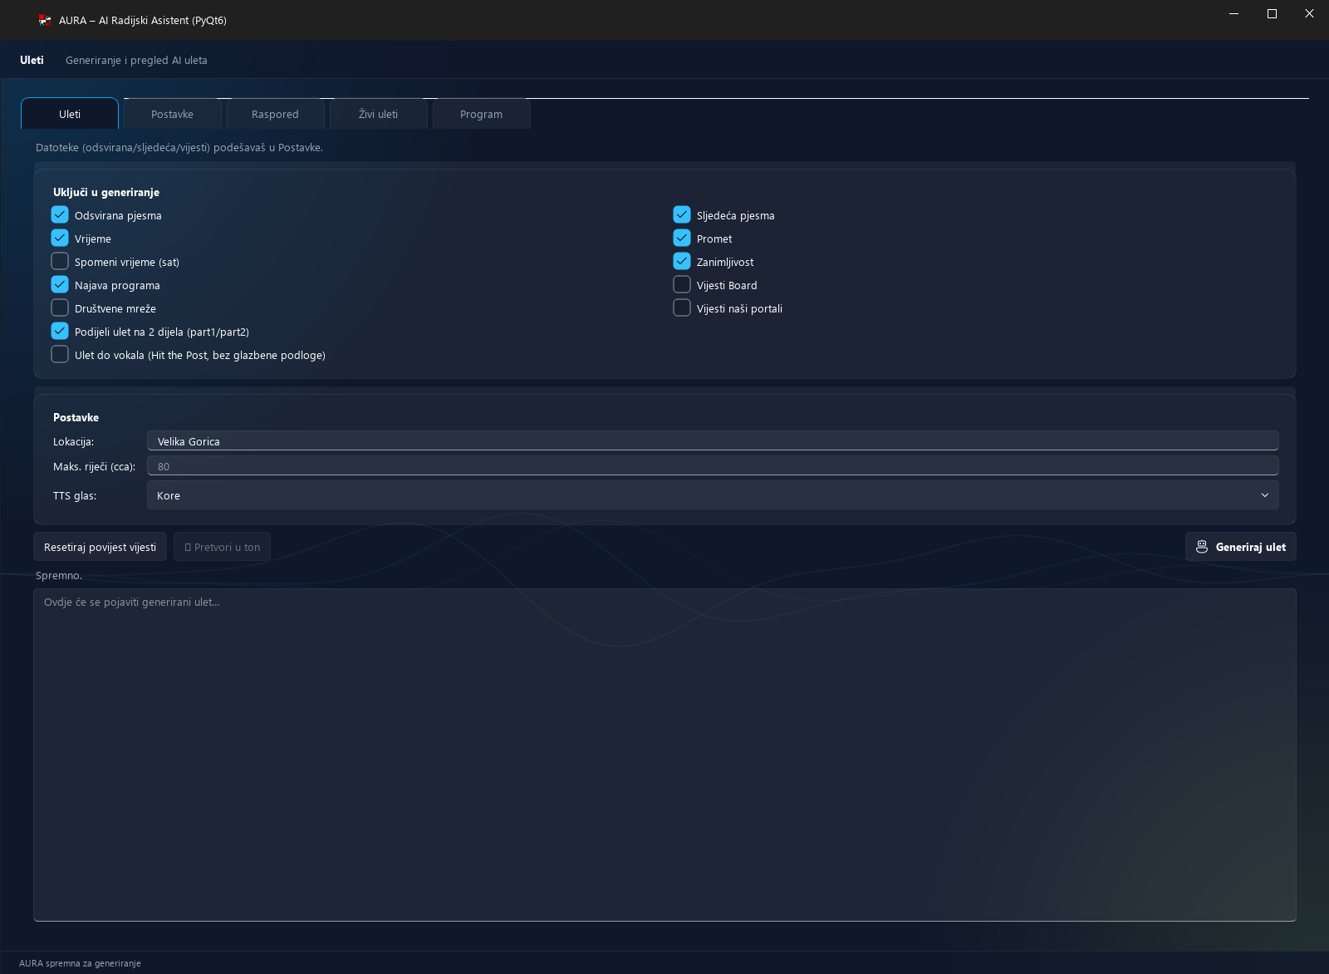Screen dimensions: 1329x974
Task: Select the Uleti tab
Action: pos(70,114)
